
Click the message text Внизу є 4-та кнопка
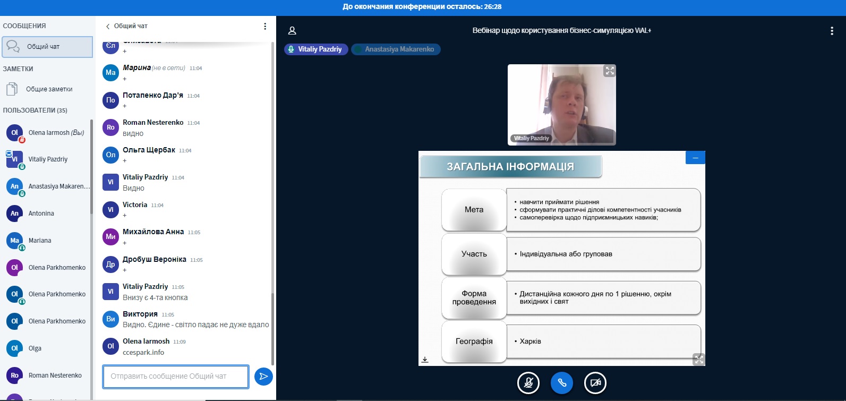tap(155, 298)
